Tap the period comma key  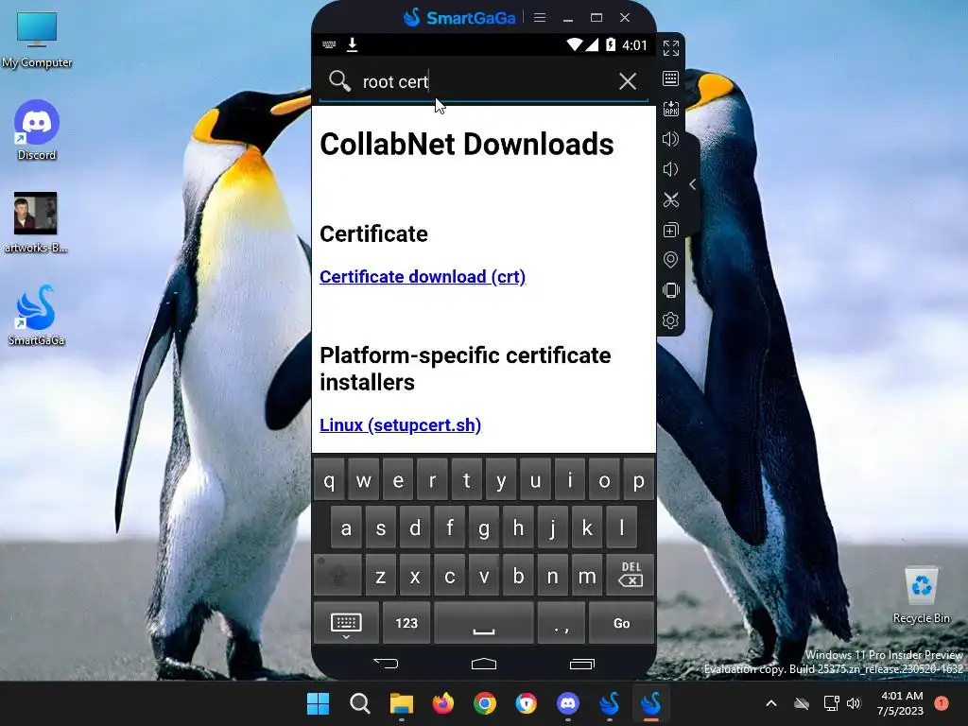click(x=562, y=623)
